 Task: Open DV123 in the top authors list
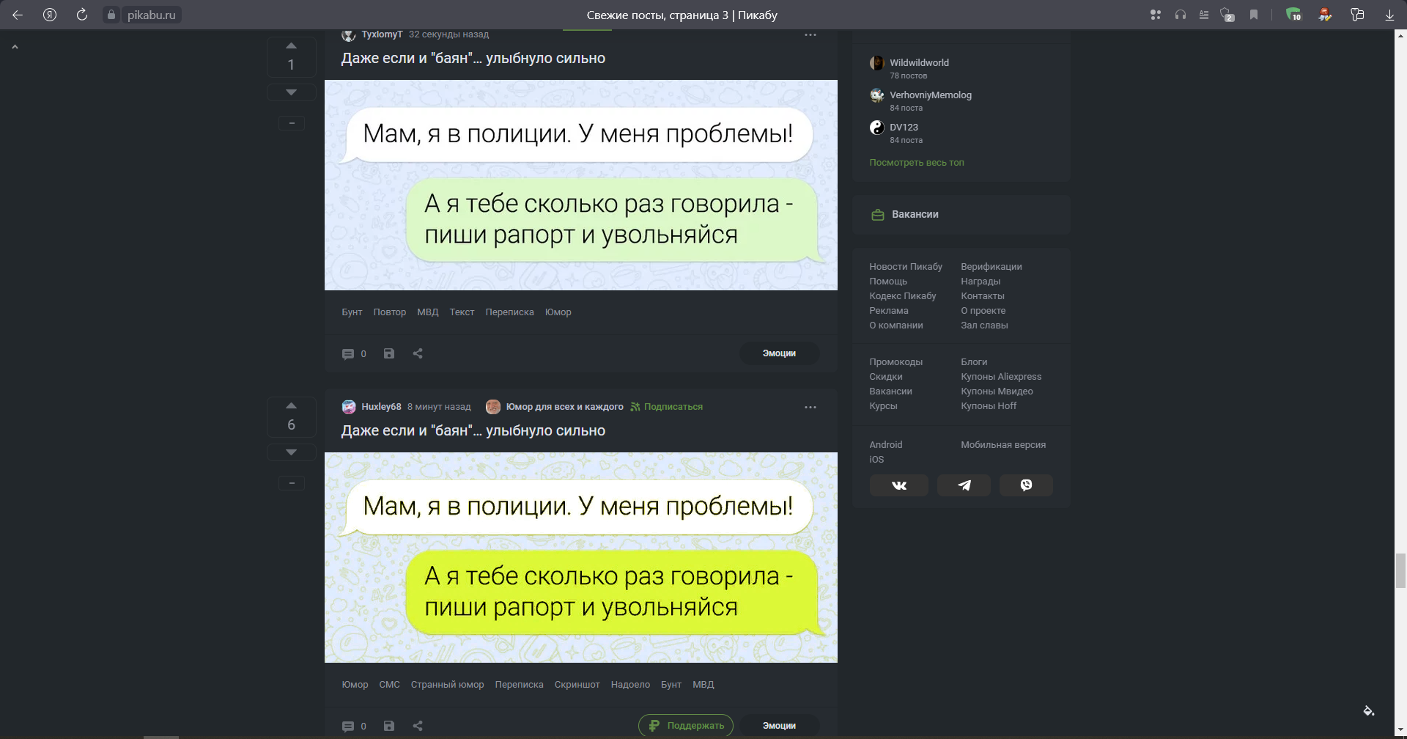[904, 128]
